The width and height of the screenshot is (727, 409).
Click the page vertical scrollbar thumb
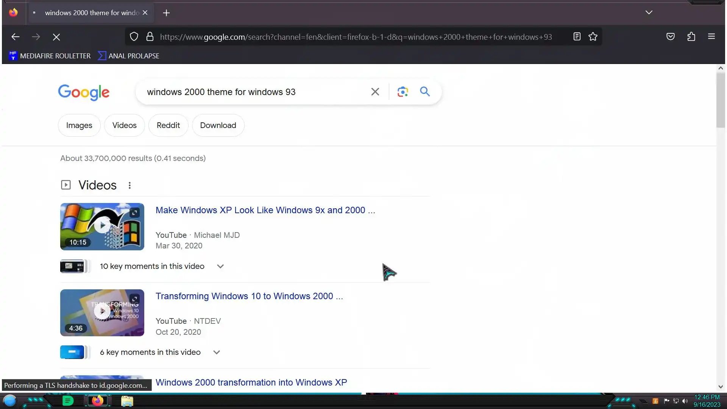(721, 100)
